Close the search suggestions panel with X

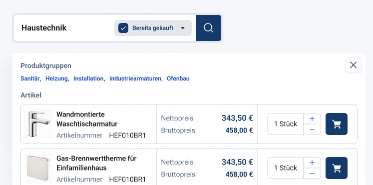coord(353,65)
